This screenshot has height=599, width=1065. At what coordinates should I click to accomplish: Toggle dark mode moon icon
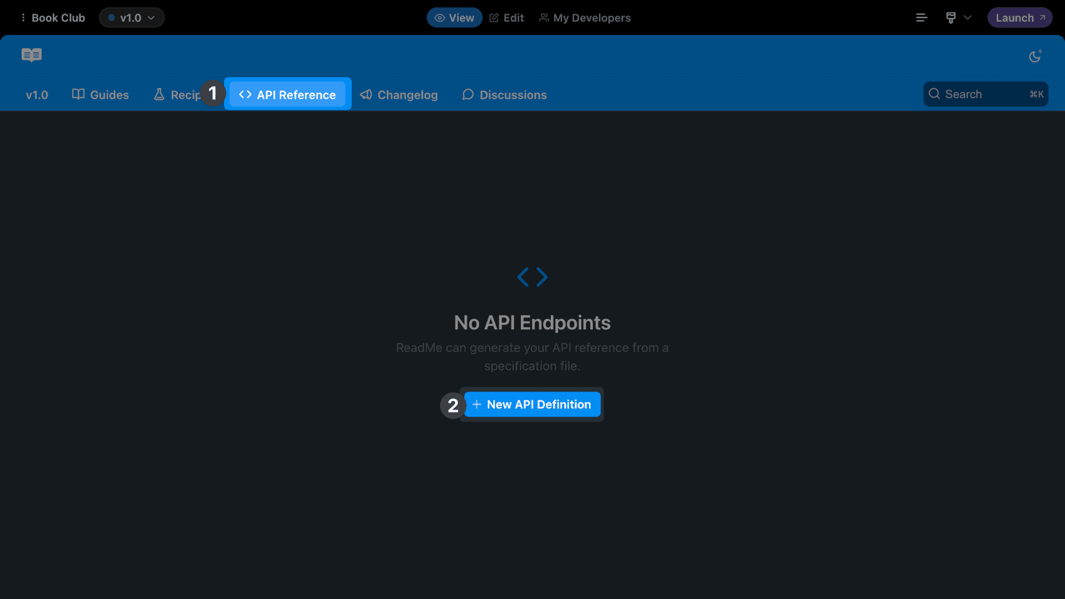pyautogui.click(x=1035, y=56)
